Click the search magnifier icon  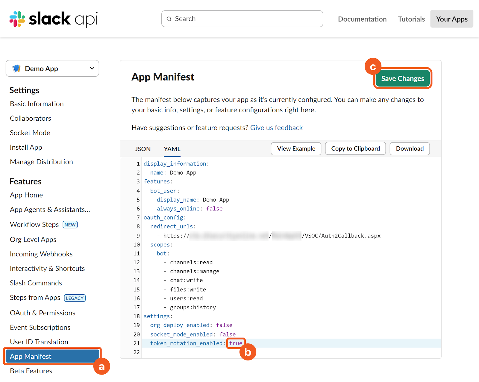coord(169,19)
